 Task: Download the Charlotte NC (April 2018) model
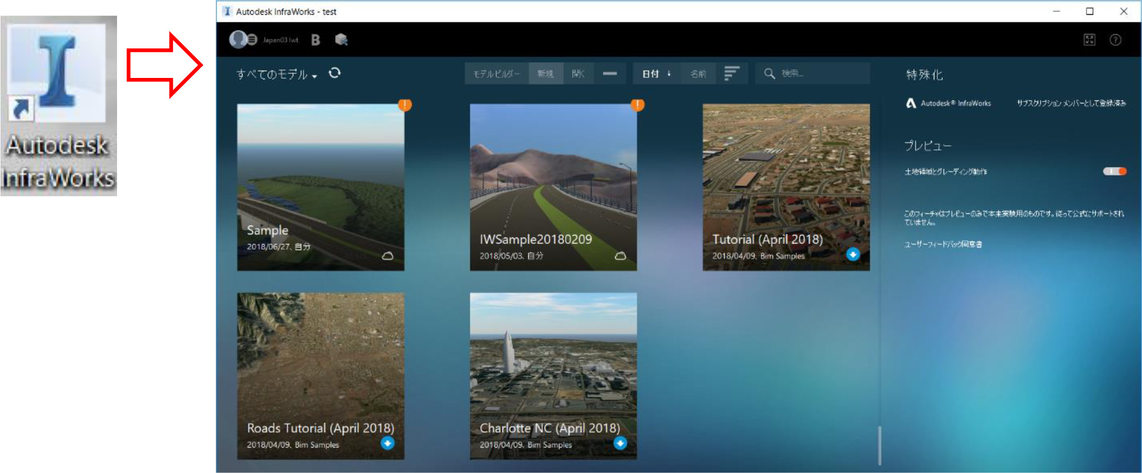(620, 443)
